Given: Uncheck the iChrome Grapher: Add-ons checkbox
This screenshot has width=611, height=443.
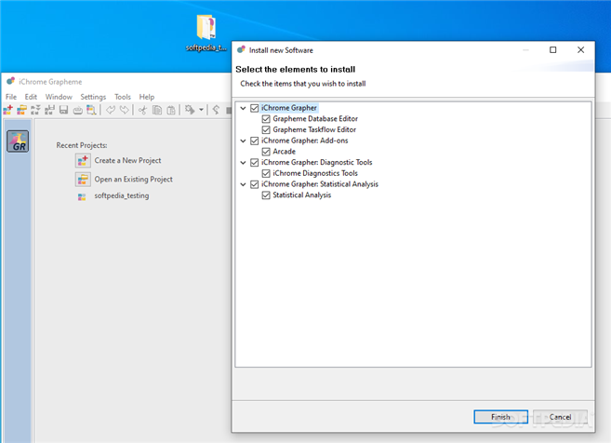Looking at the screenshot, I should [255, 141].
